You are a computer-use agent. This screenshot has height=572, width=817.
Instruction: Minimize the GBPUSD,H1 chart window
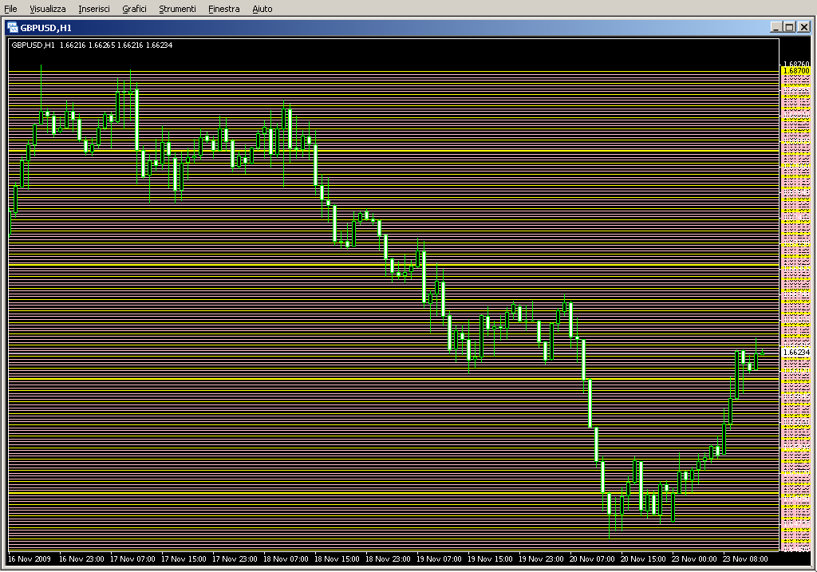point(776,27)
